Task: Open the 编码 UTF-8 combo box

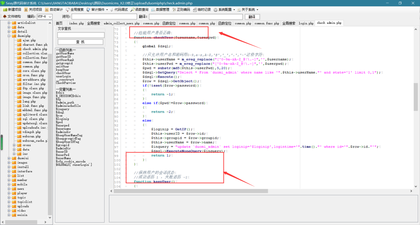Action: 45,17
